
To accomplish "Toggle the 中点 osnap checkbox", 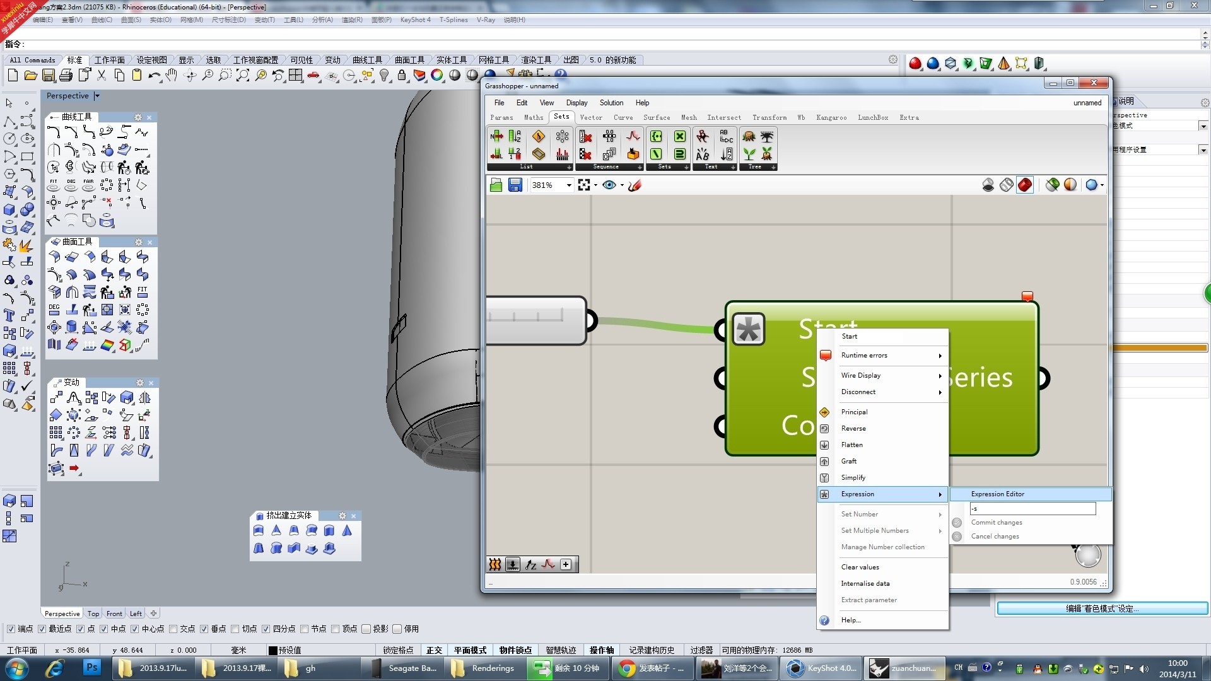I will coord(104,629).
